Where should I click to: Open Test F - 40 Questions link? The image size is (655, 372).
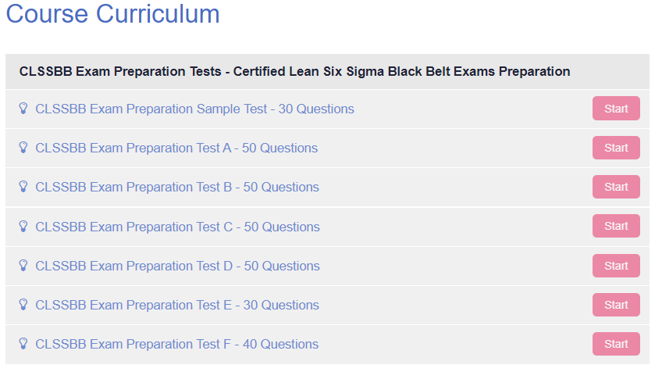[x=176, y=344]
